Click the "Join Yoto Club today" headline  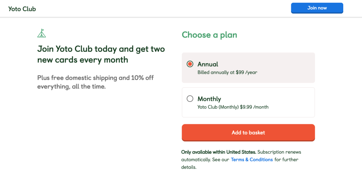coord(101,49)
